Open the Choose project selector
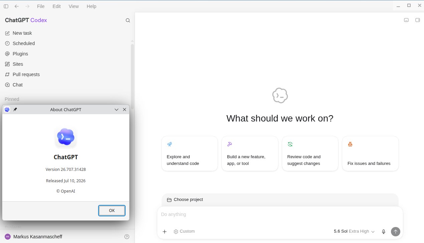Image resolution: width=424 pixels, height=243 pixels. click(185, 200)
